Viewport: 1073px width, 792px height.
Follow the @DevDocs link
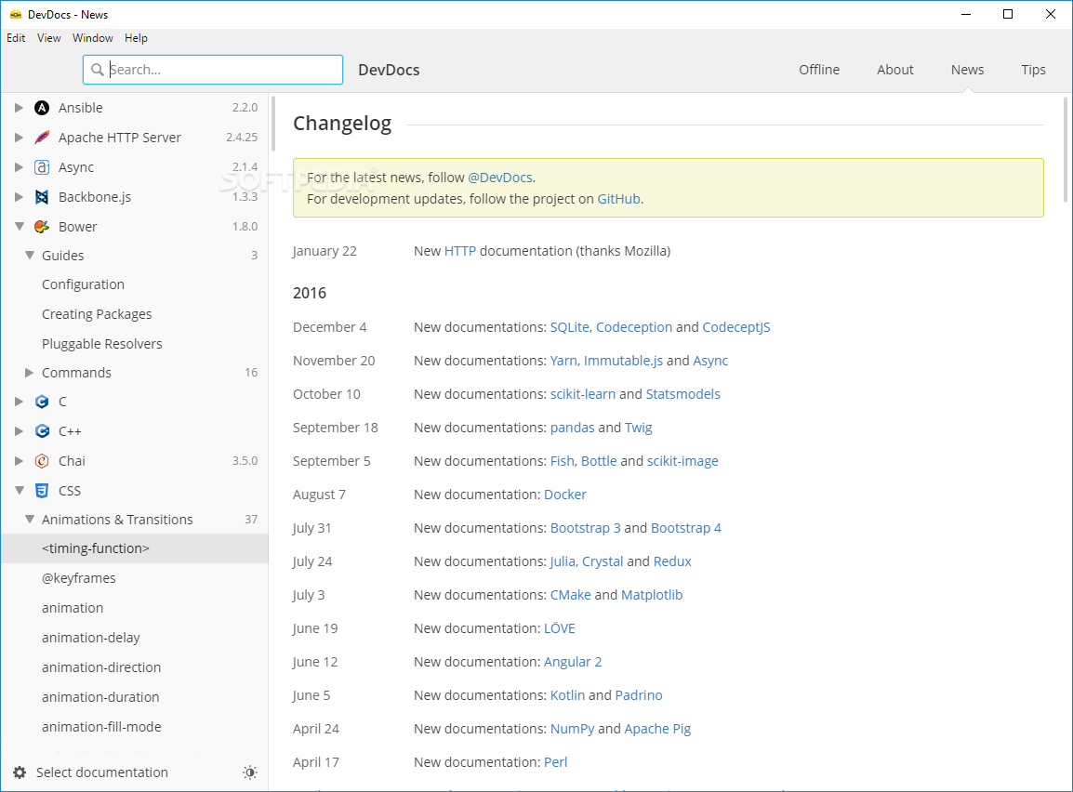click(500, 178)
